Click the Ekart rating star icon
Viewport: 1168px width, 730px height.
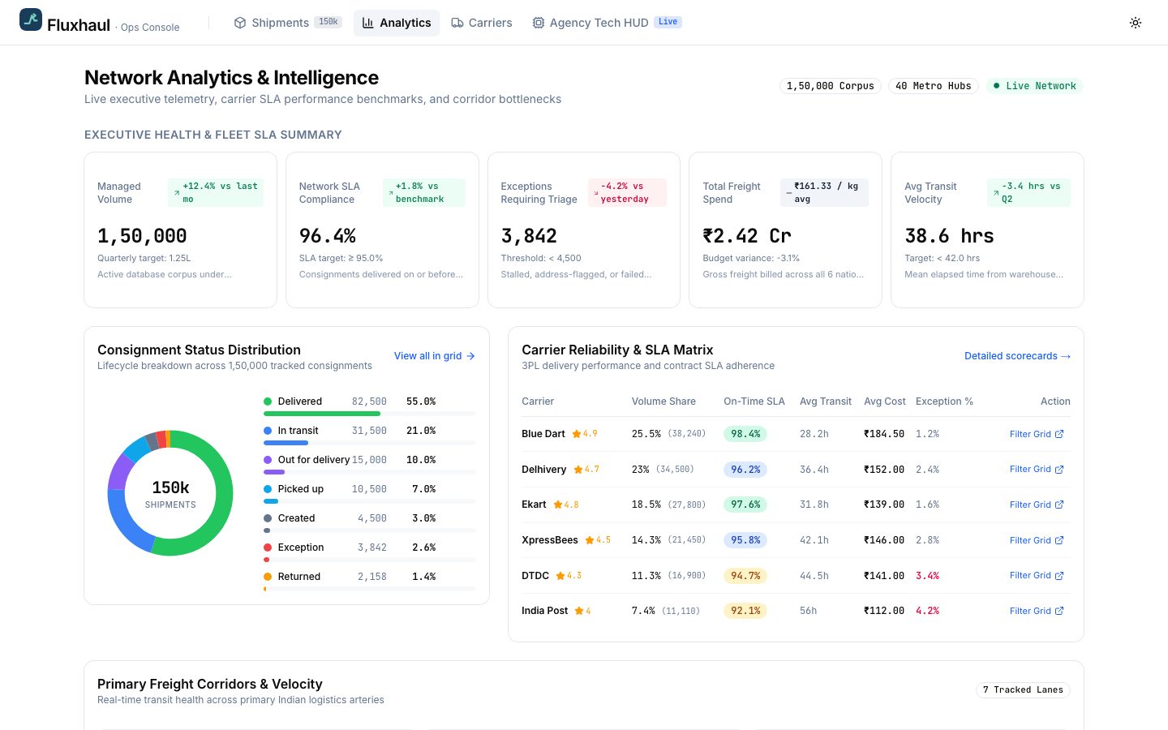pos(558,505)
